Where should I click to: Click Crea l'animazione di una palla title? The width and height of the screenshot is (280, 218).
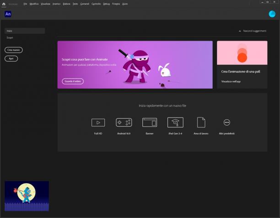241,72
